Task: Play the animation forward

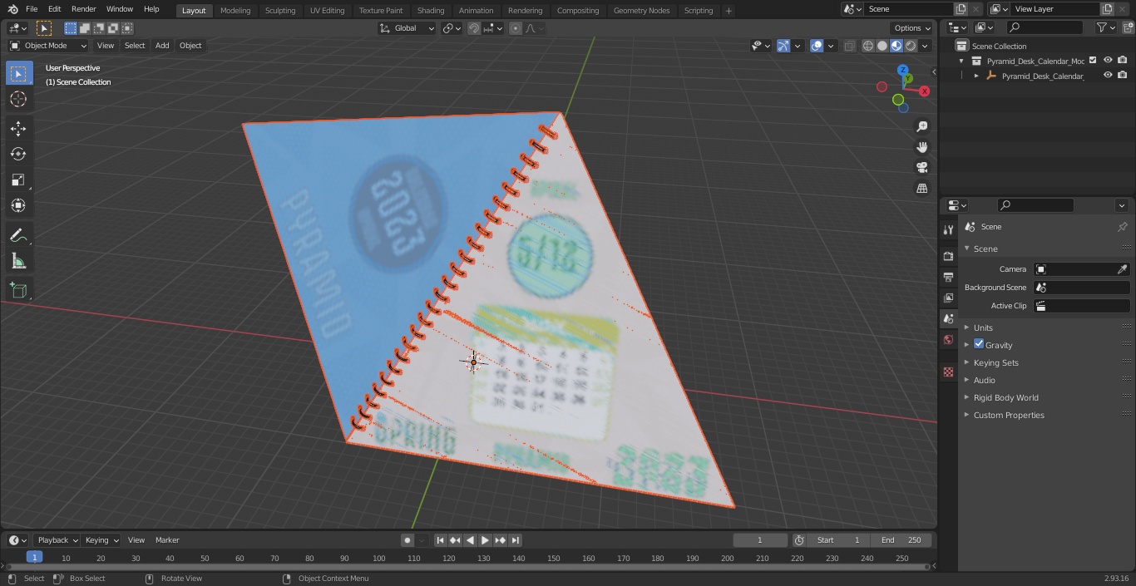Action: (x=485, y=540)
